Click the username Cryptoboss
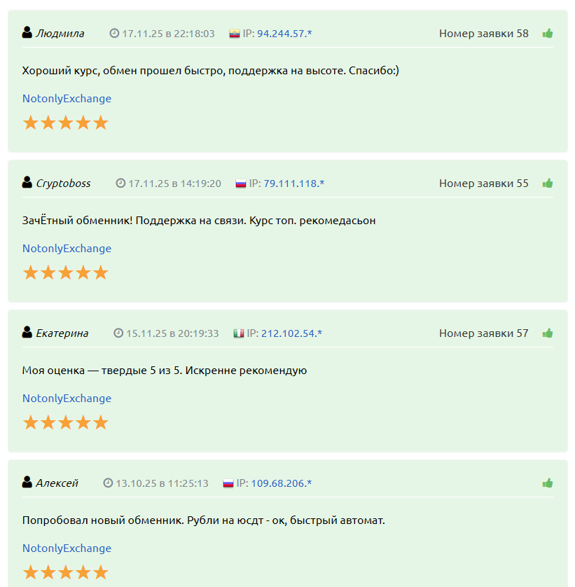Viewport: 575px width, 587px height. pyautogui.click(x=64, y=183)
